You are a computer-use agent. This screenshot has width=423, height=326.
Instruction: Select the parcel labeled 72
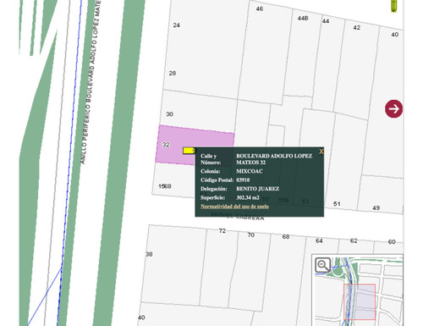pos(222,230)
